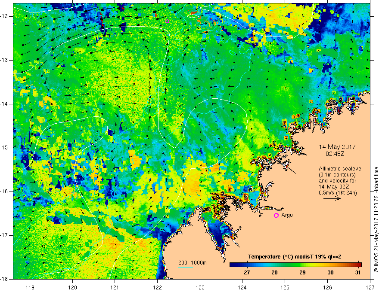Click the longitude label 121
Screen dimensions: 379x292
115,287
